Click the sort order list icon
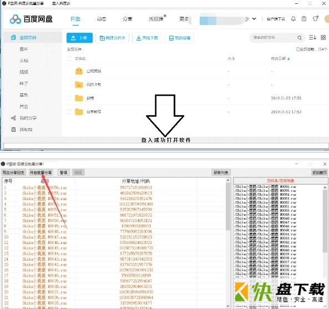This screenshot has width=329, height=309. (312, 37)
